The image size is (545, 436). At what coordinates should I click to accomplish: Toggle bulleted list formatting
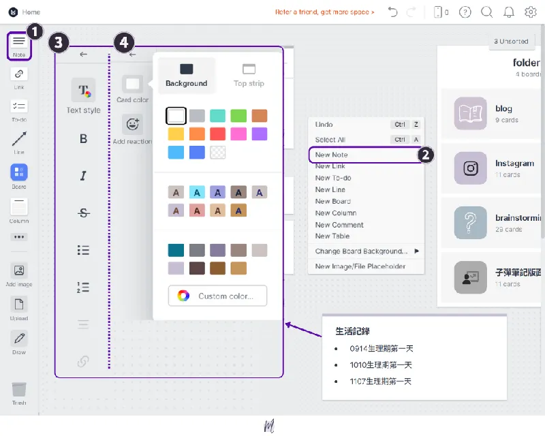(83, 250)
